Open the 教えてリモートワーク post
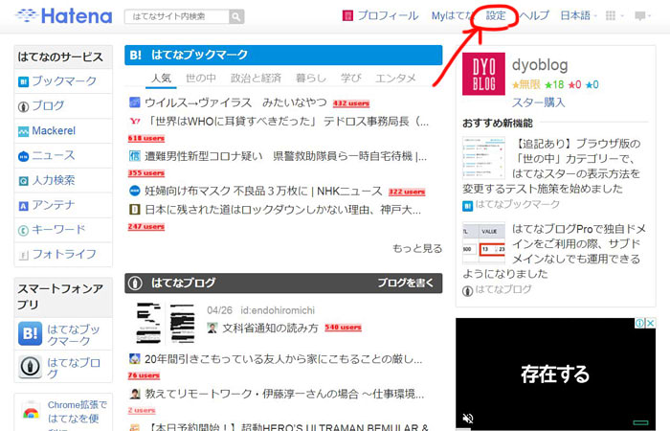The image size is (670, 431). (284, 394)
